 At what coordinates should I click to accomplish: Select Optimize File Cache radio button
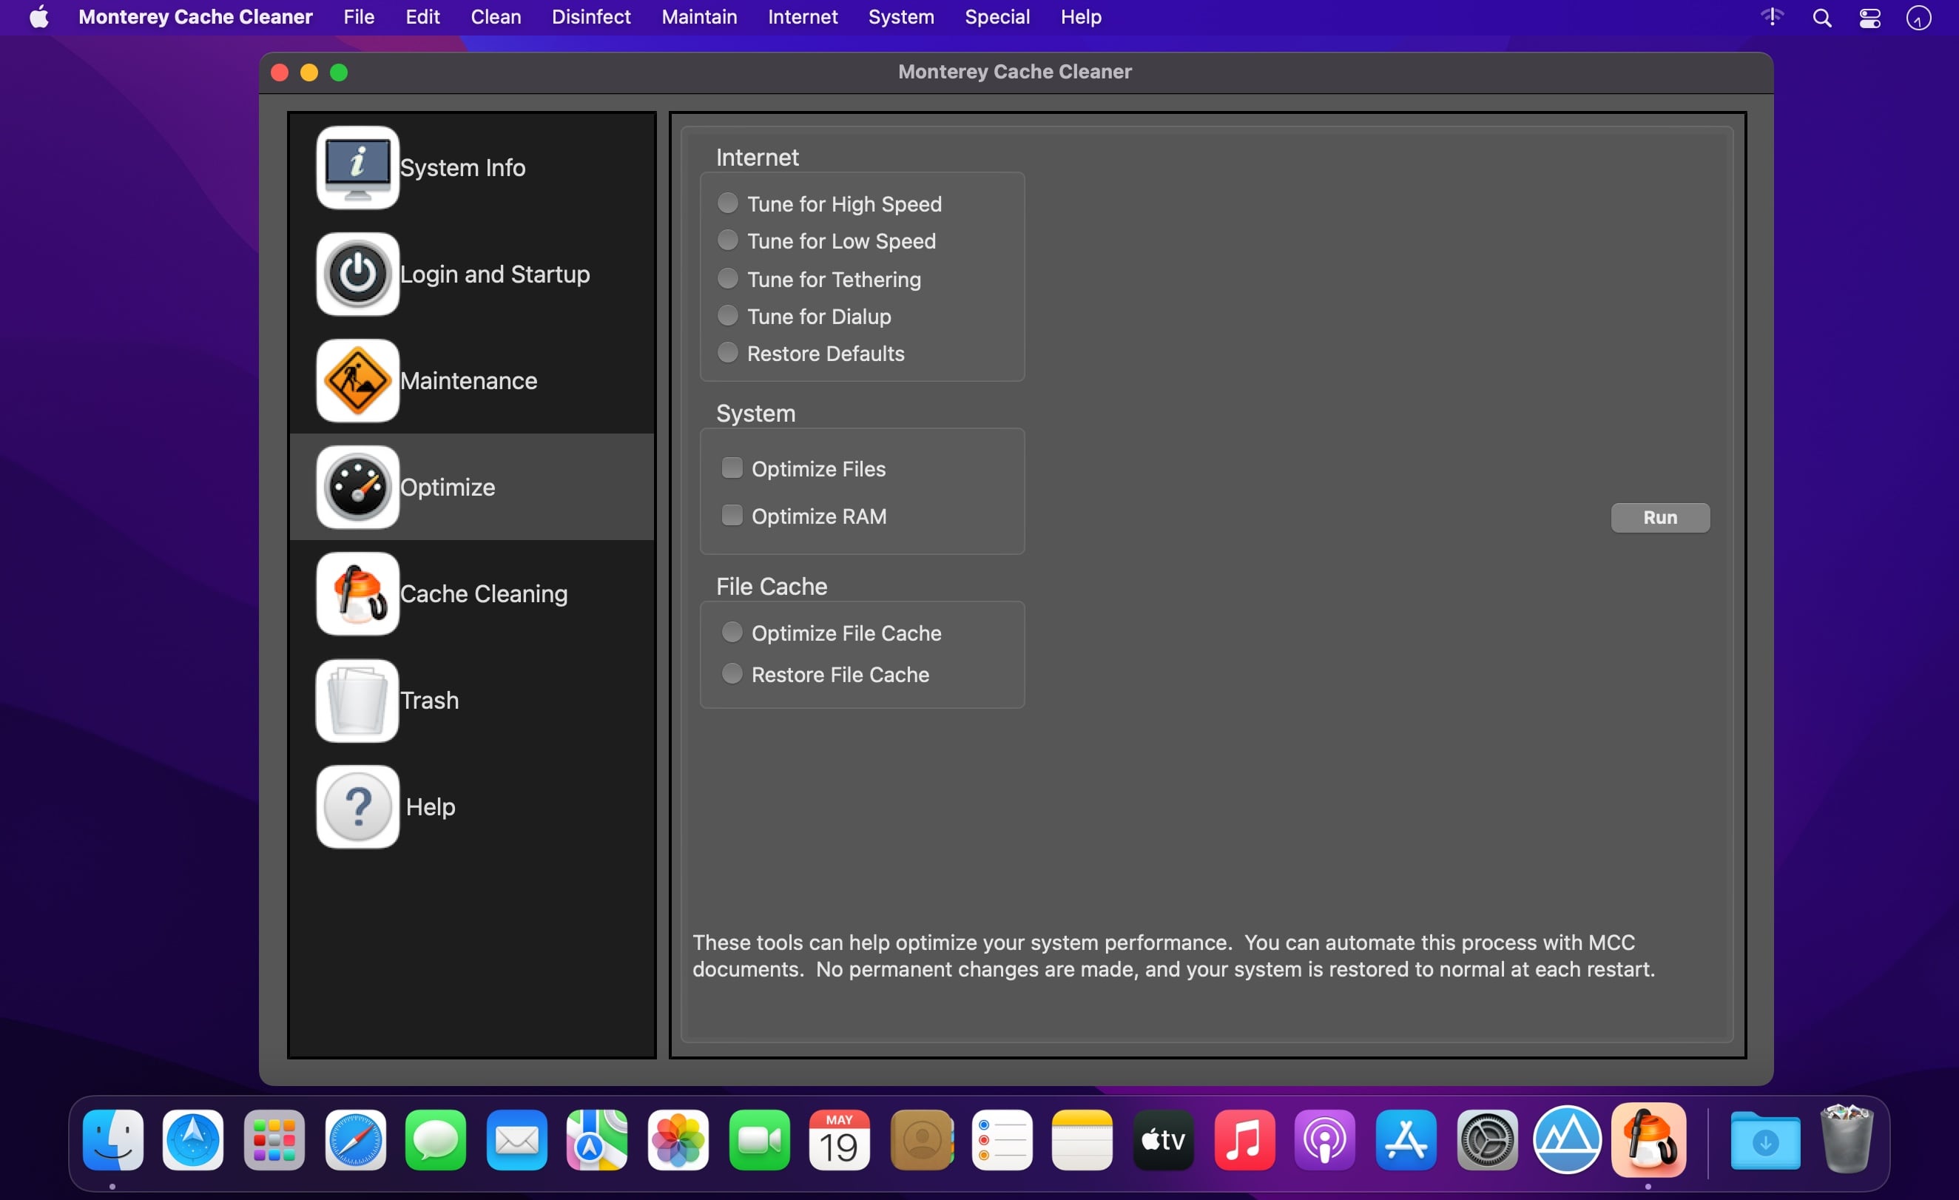pyautogui.click(x=732, y=633)
